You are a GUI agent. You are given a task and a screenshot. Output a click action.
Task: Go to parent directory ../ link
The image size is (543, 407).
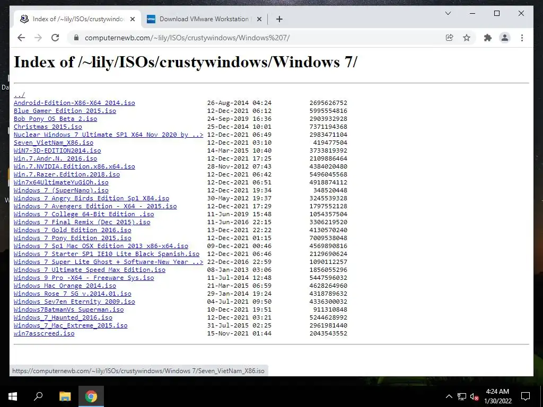[20, 95]
